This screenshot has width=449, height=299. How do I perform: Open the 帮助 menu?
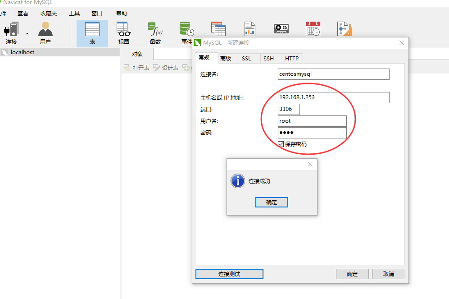click(x=122, y=14)
